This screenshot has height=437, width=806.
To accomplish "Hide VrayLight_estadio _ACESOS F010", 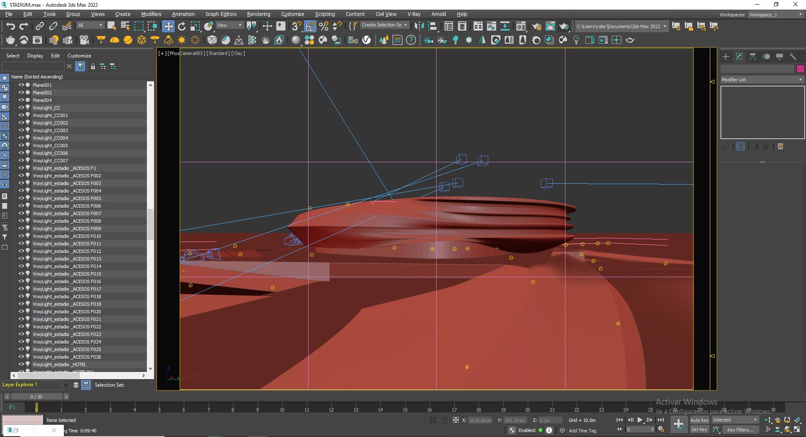I will 21,236.
